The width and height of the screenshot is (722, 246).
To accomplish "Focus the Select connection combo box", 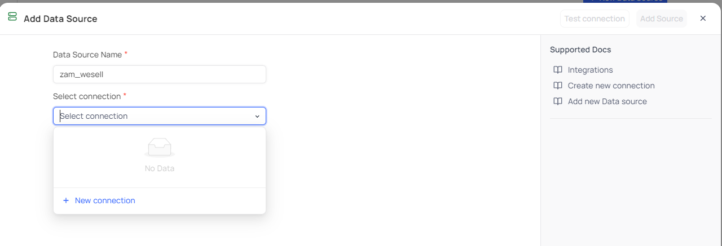I will 152,116.
